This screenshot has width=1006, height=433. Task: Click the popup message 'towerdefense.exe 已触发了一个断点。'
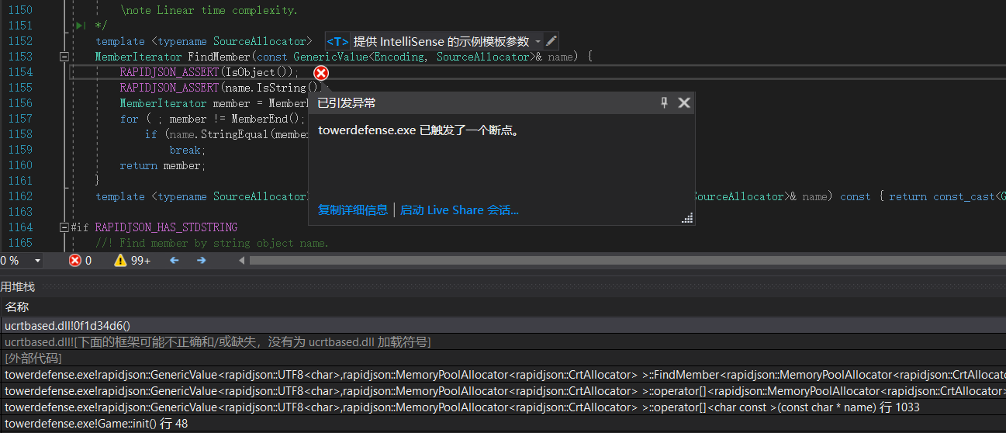(419, 130)
